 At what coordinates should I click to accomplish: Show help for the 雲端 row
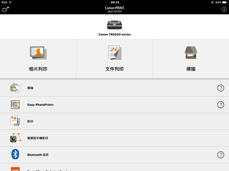click(220, 88)
